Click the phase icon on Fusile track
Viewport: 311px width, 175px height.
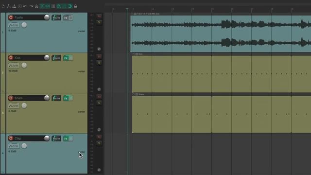(99, 49)
